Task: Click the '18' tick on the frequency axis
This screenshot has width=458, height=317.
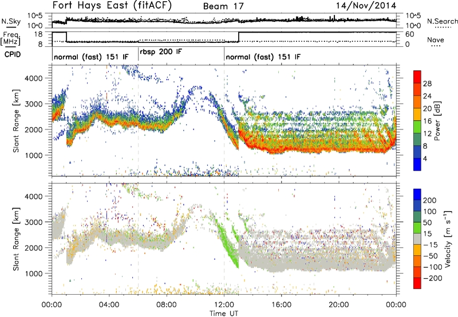Action: 38,34
